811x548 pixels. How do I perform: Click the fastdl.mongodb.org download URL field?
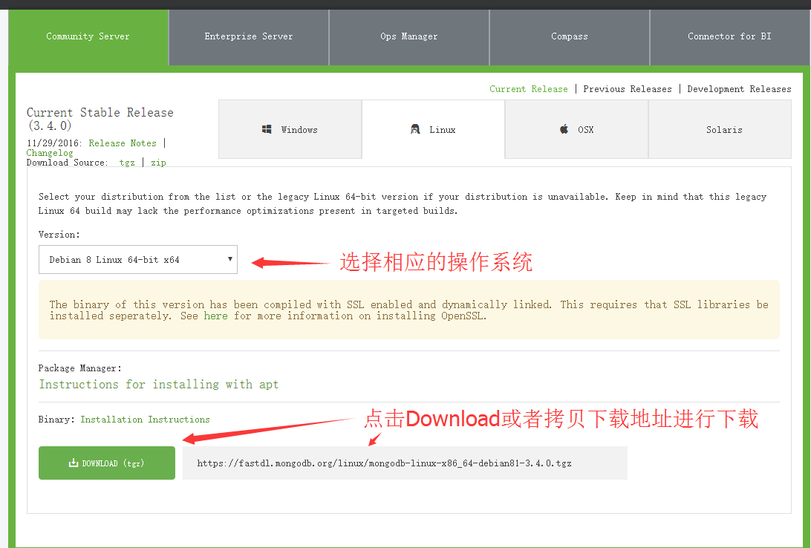(x=405, y=463)
